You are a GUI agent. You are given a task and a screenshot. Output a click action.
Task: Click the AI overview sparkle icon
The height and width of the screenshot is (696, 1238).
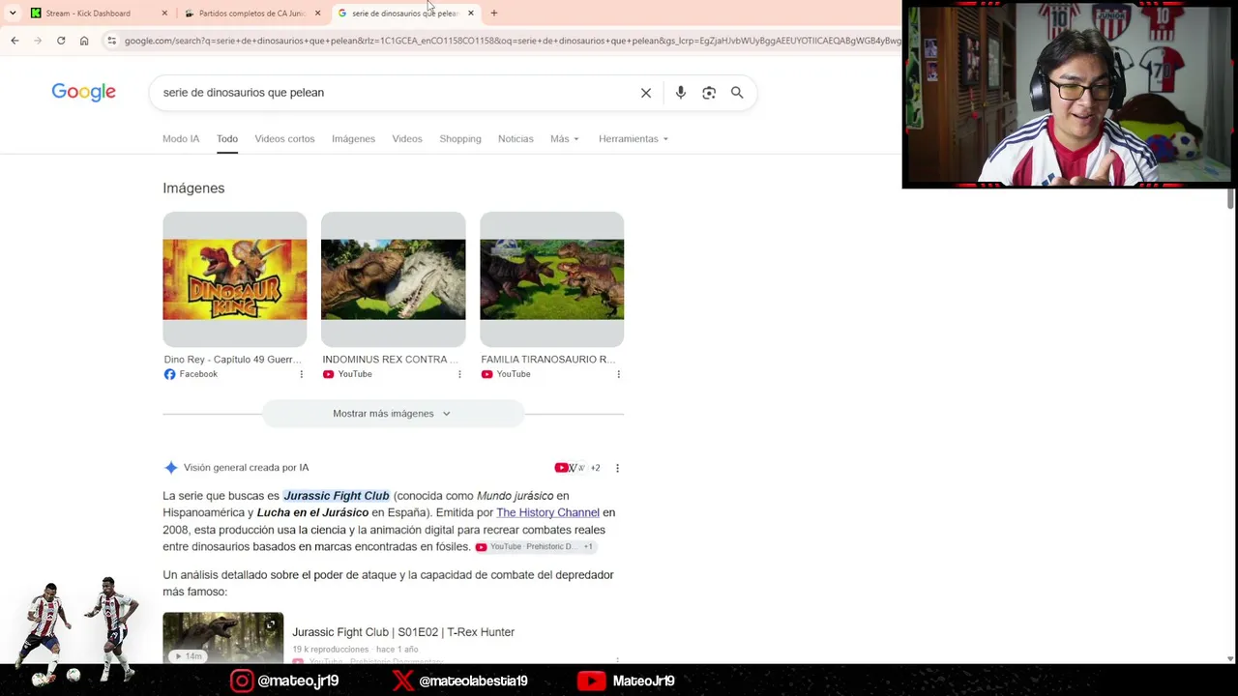[x=171, y=468]
